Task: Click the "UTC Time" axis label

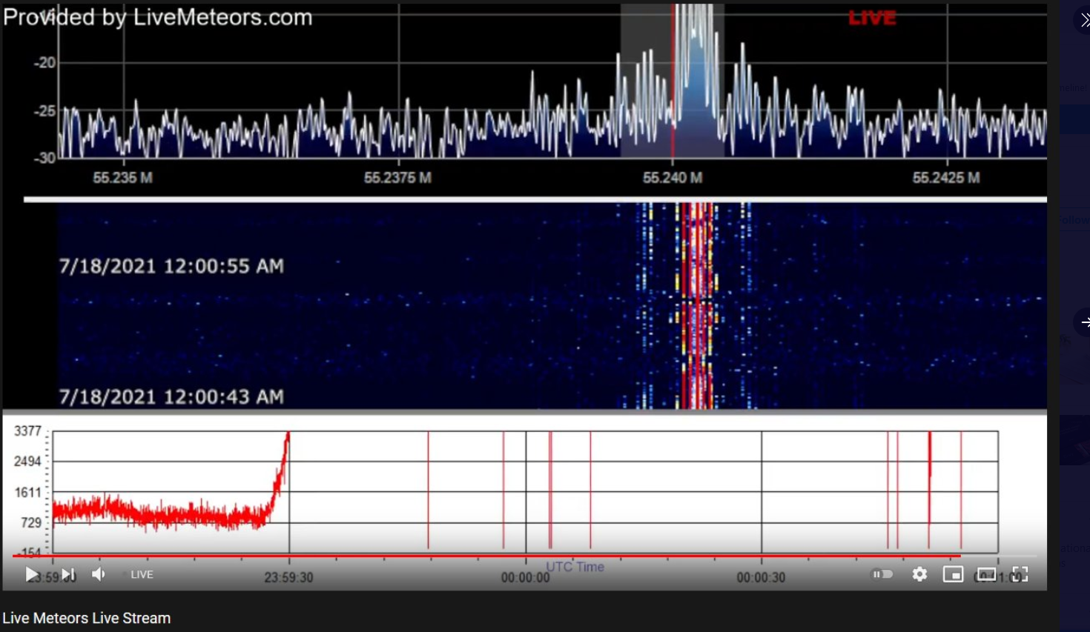Action: (x=575, y=567)
